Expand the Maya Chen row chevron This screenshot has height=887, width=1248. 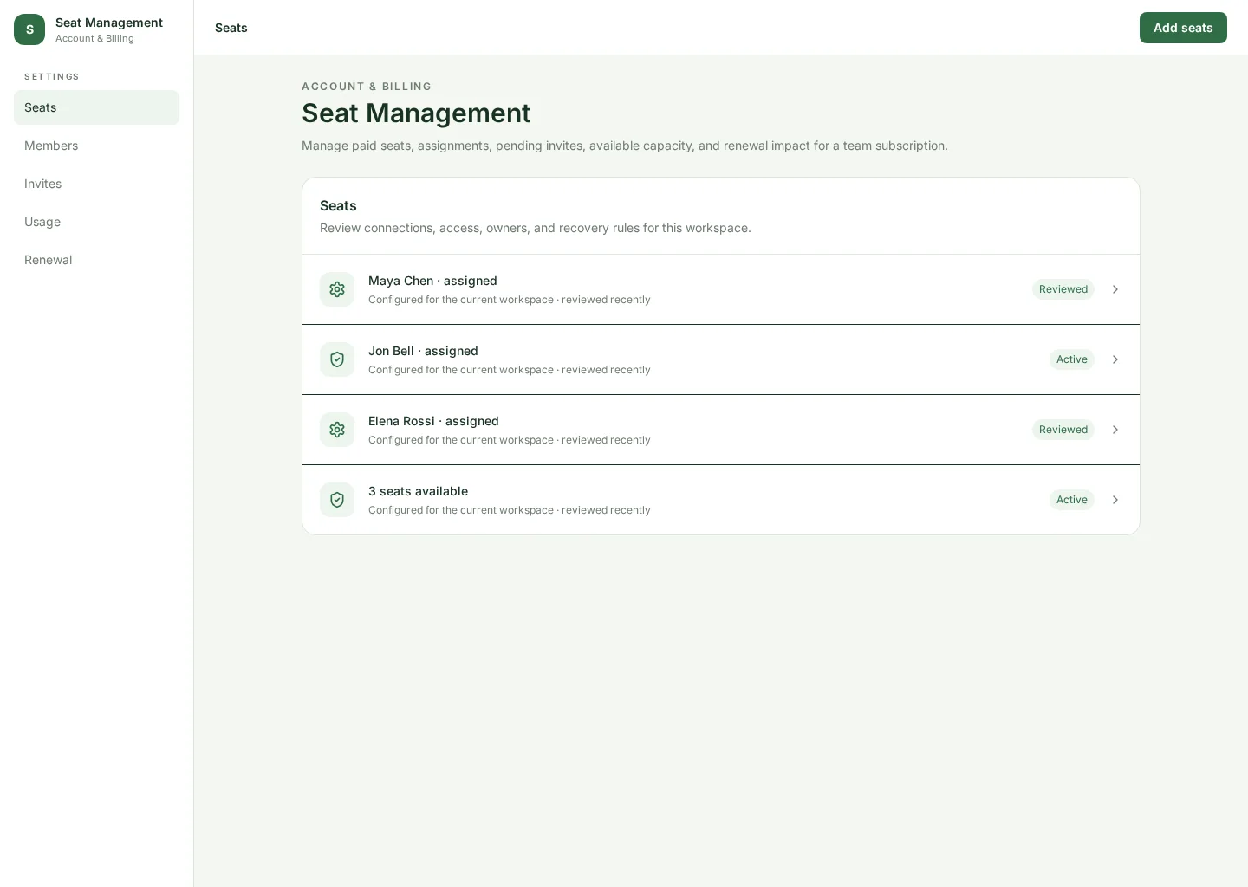(1115, 289)
